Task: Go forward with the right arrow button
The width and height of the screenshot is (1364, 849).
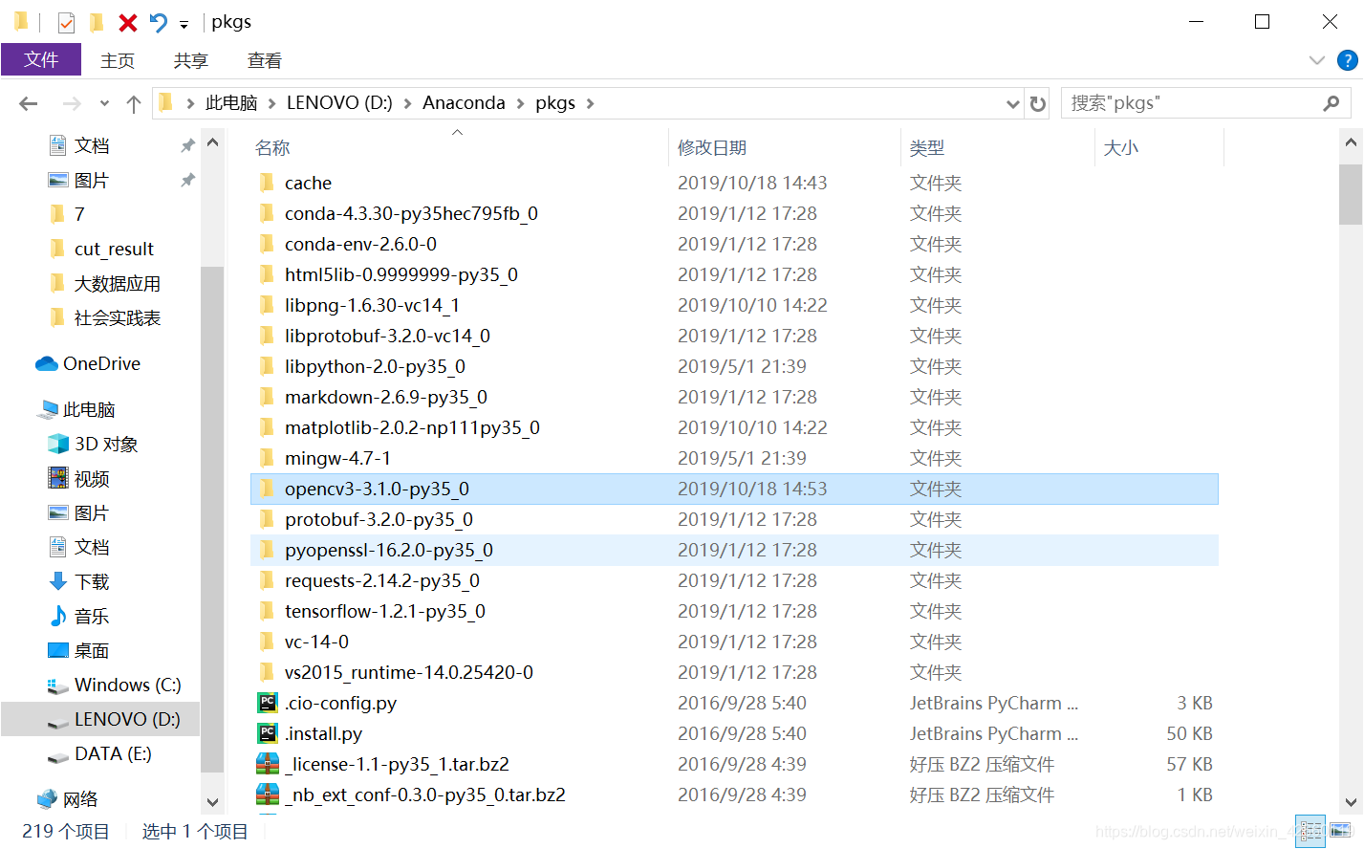Action: pyautogui.click(x=71, y=103)
